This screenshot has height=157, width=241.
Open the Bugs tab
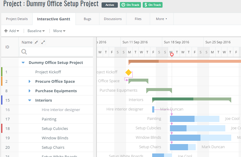pyautogui.click(x=87, y=19)
